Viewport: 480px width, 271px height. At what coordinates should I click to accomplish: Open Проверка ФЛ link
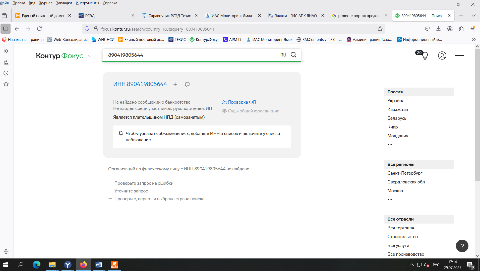239,102
